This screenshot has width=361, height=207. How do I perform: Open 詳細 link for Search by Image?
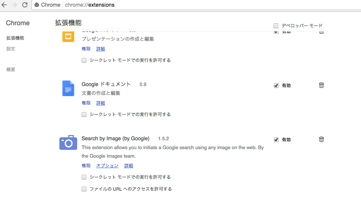pos(129,165)
